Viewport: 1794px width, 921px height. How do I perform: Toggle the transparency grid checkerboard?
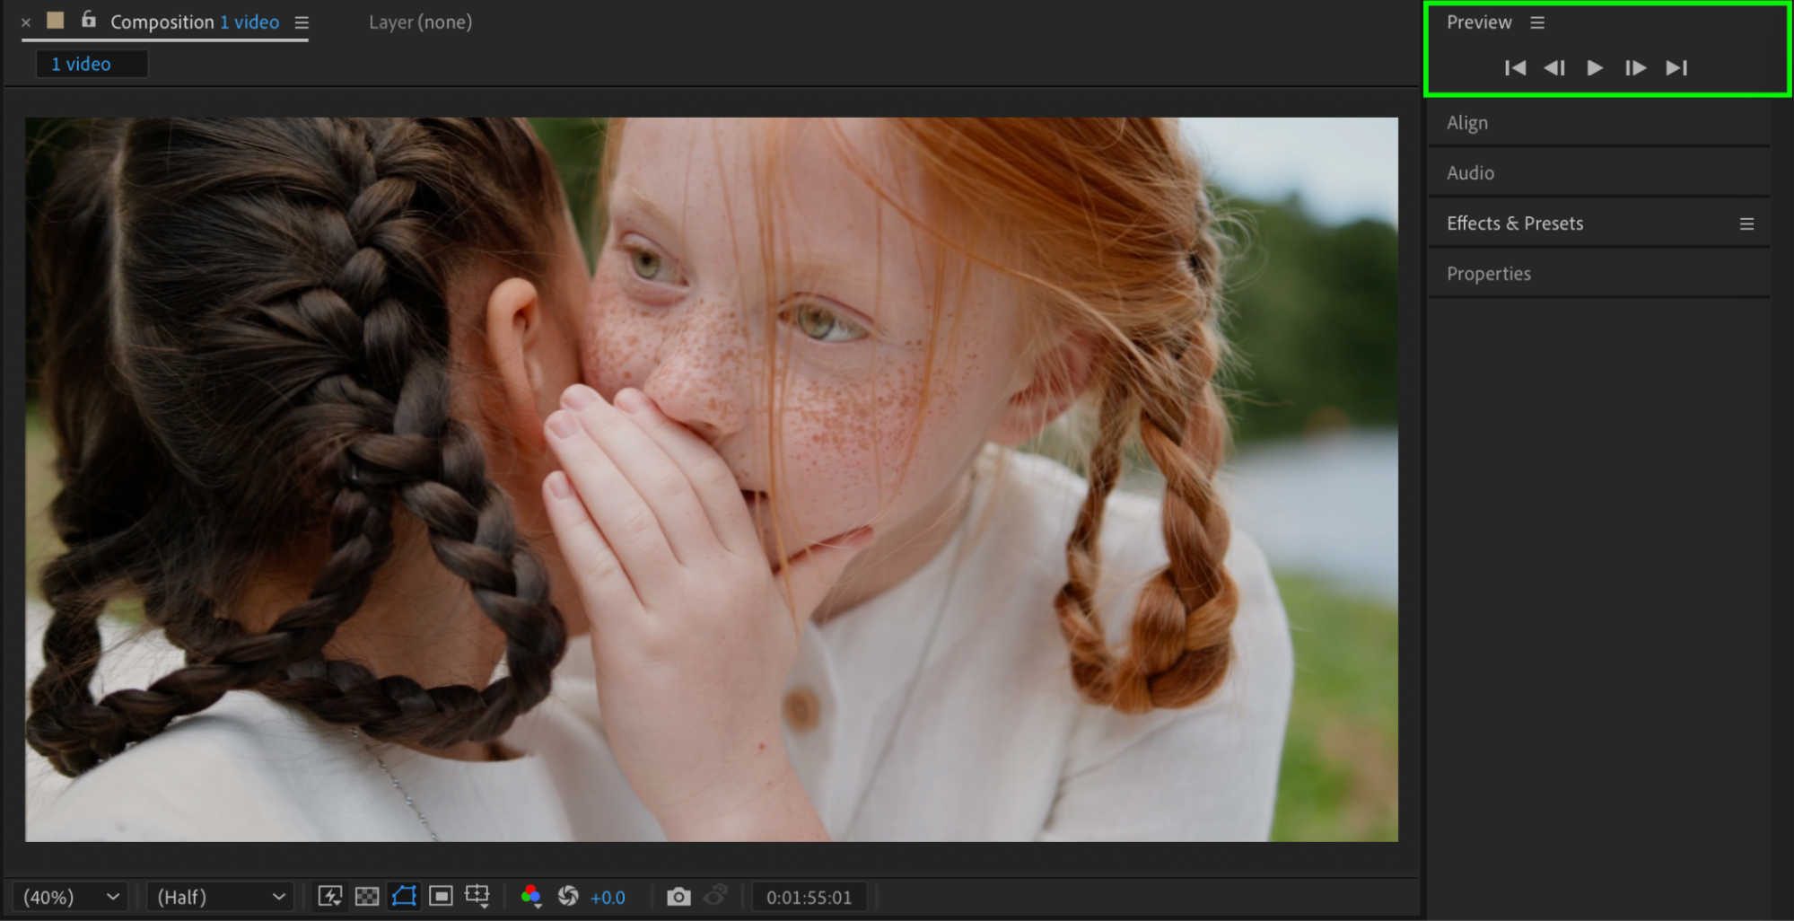[x=367, y=897]
